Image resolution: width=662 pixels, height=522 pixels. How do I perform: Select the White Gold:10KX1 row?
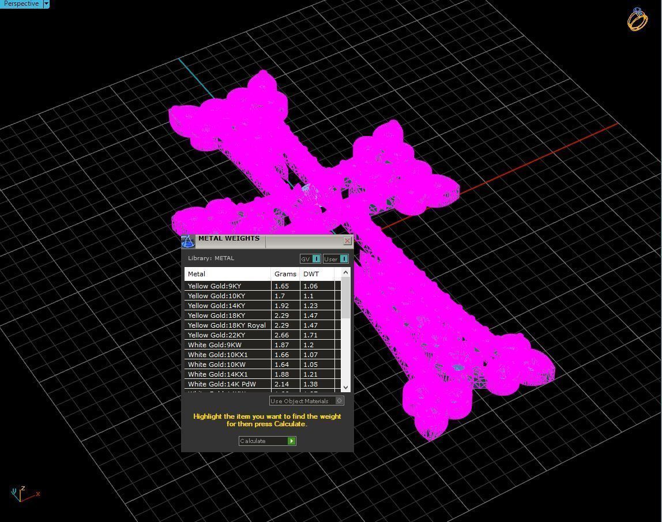point(262,354)
